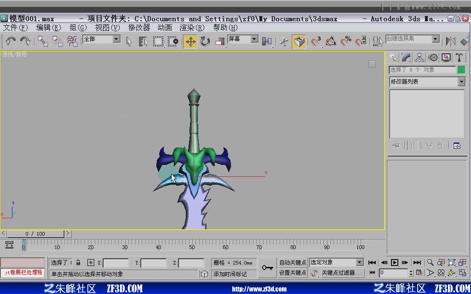Click the time slider showing 0 / 100
Screen dimensions: 471x294
pos(35,234)
